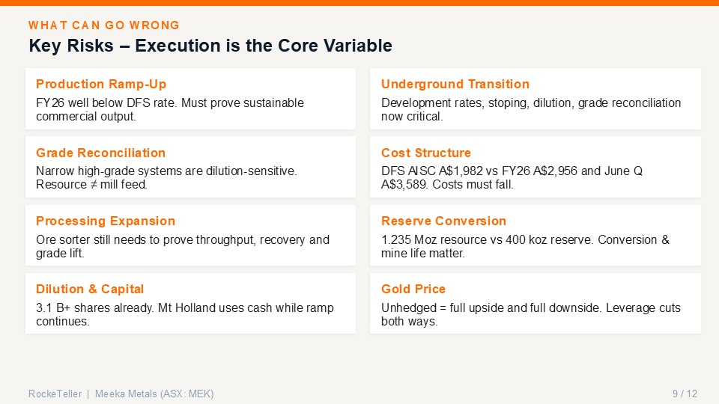Click the slide title Key Risks
This screenshot has width=719, height=404.
click(210, 46)
